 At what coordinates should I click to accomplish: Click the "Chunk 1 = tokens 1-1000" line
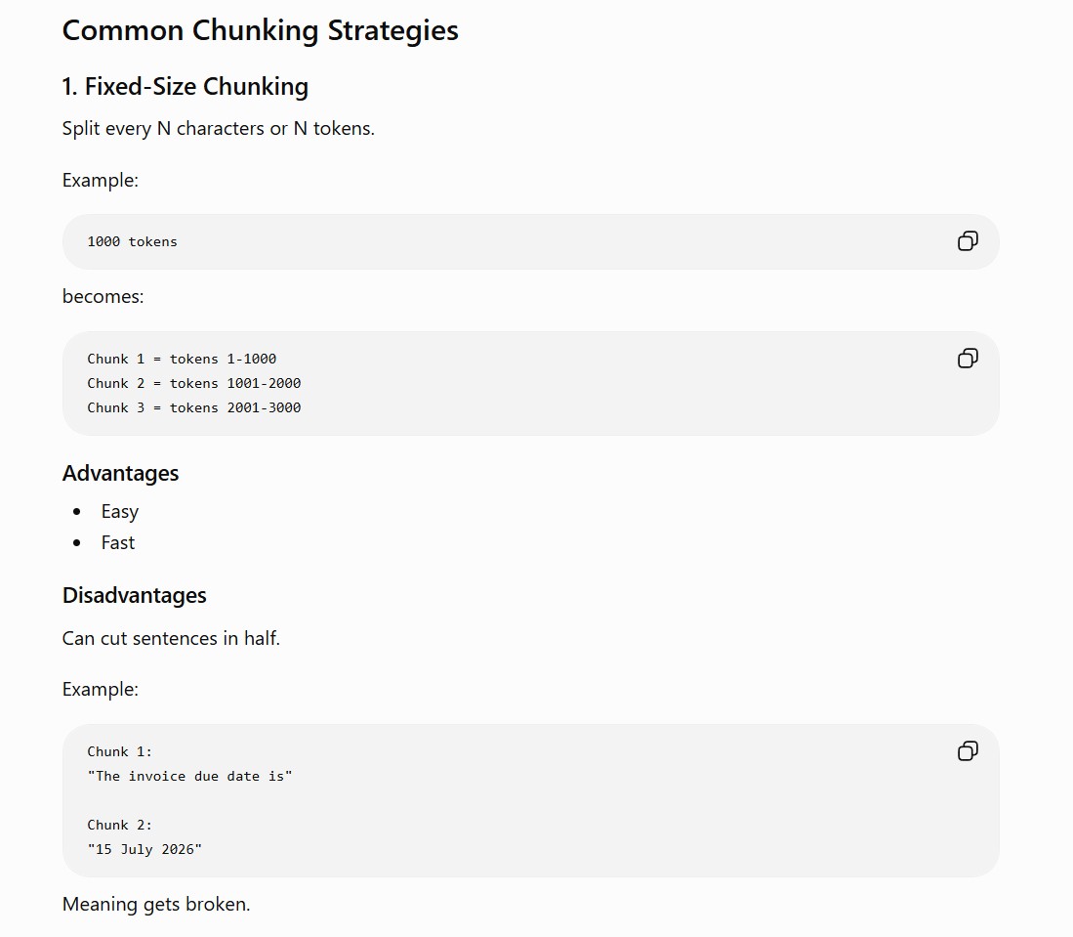tap(182, 359)
